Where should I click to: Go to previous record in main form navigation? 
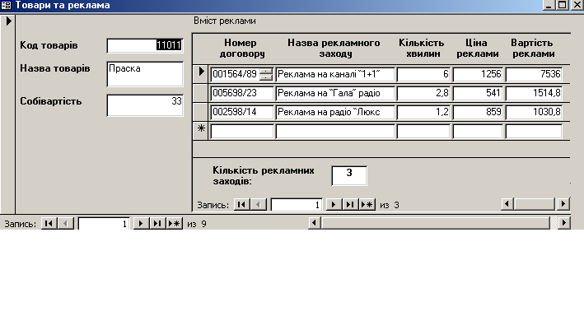pos(66,223)
